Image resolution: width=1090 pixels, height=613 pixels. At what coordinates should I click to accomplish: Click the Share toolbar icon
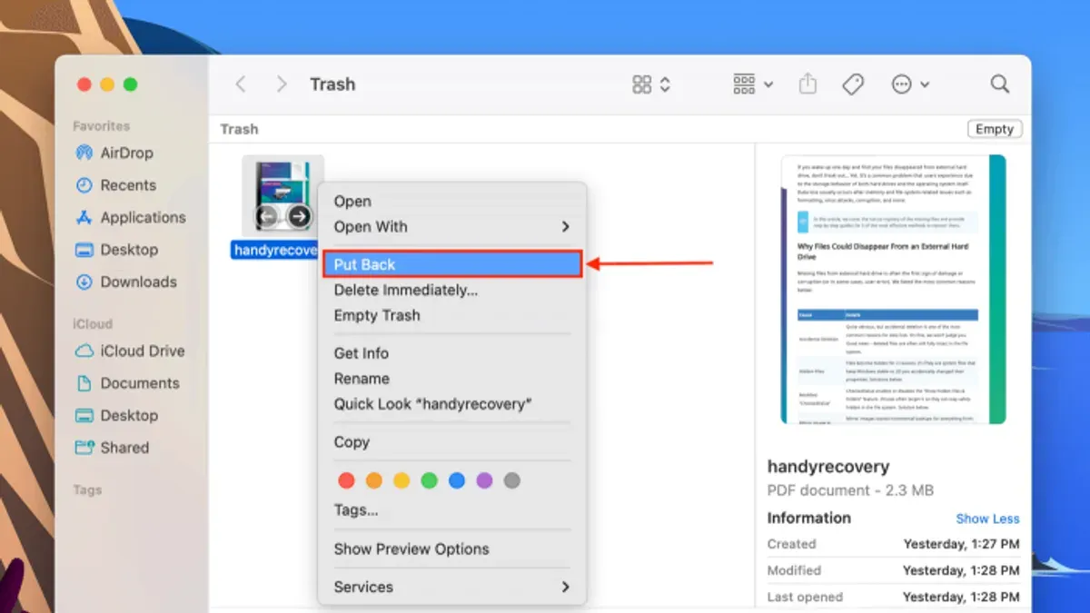(x=808, y=84)
